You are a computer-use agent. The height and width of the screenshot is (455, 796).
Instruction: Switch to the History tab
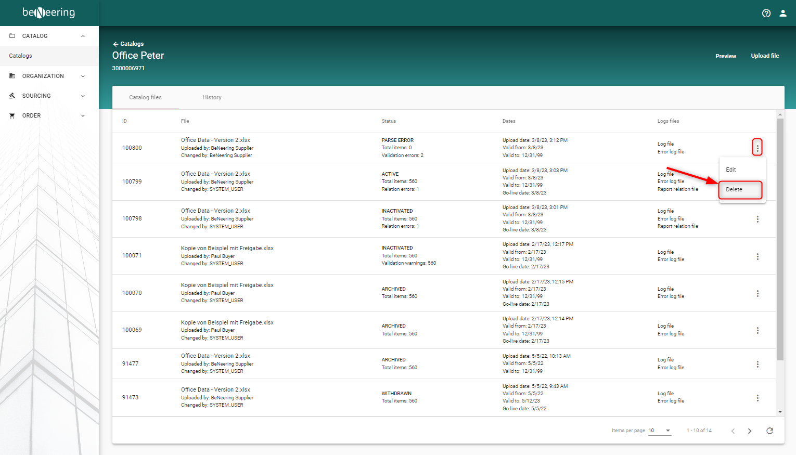pos(212,97)
